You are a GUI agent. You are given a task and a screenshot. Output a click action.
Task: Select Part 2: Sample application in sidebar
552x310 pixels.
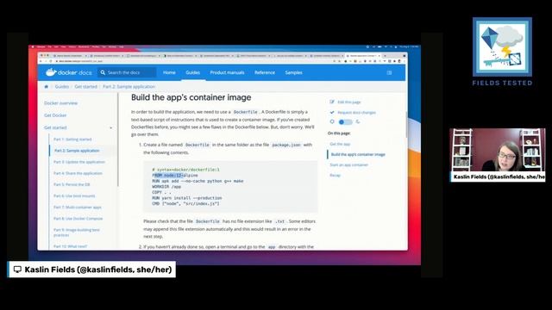(77, 151)
